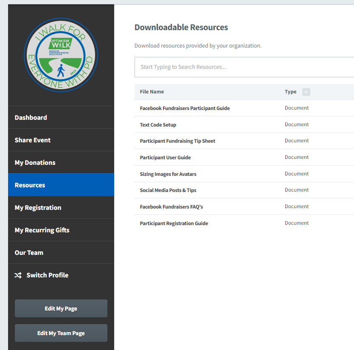Open Share Event in the sidebar
The image size is (354, 350).
(61, 140)
